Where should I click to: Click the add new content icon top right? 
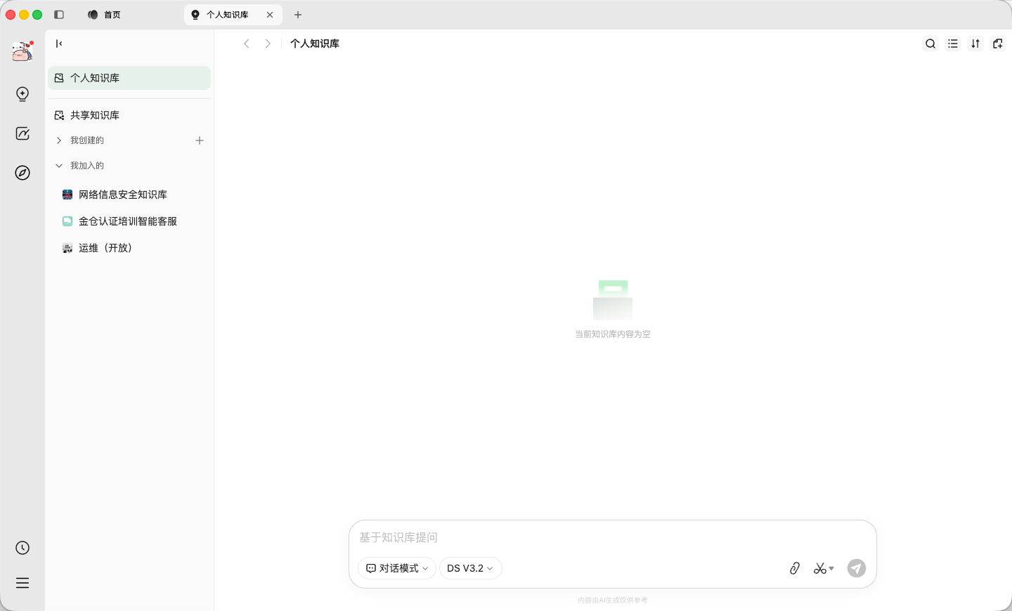click(998, 44)
